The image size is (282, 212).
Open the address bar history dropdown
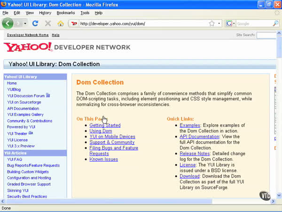tap(219, 23)
